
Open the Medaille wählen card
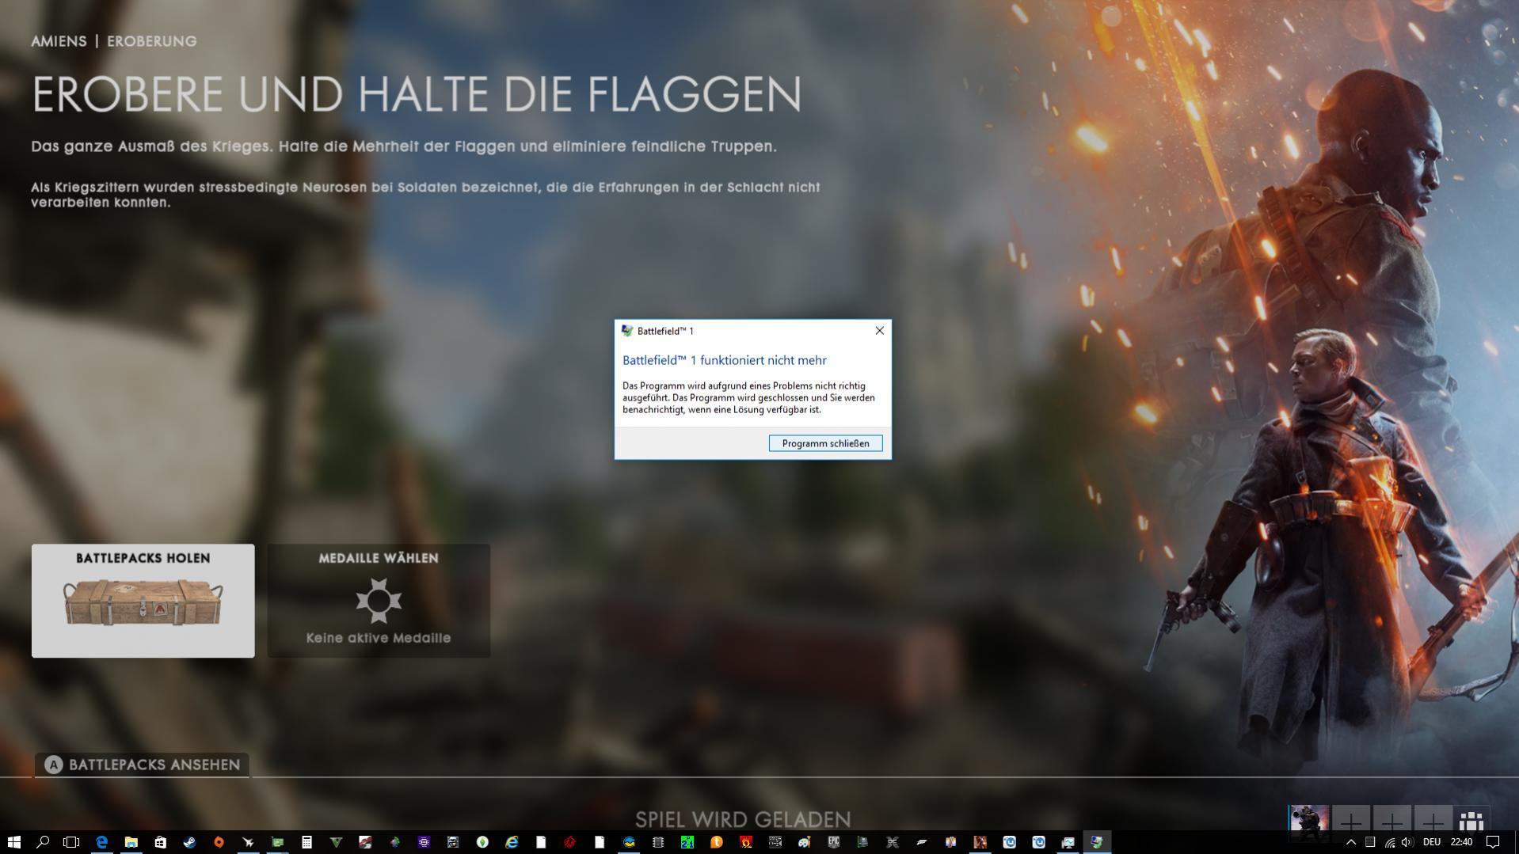[379, 600]
